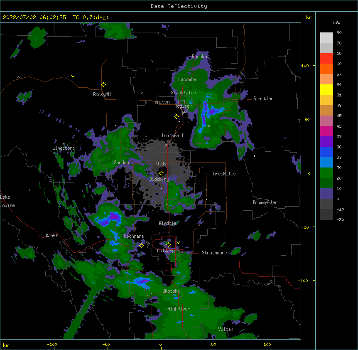Click the HighRiver label

(x=179, y=309)
